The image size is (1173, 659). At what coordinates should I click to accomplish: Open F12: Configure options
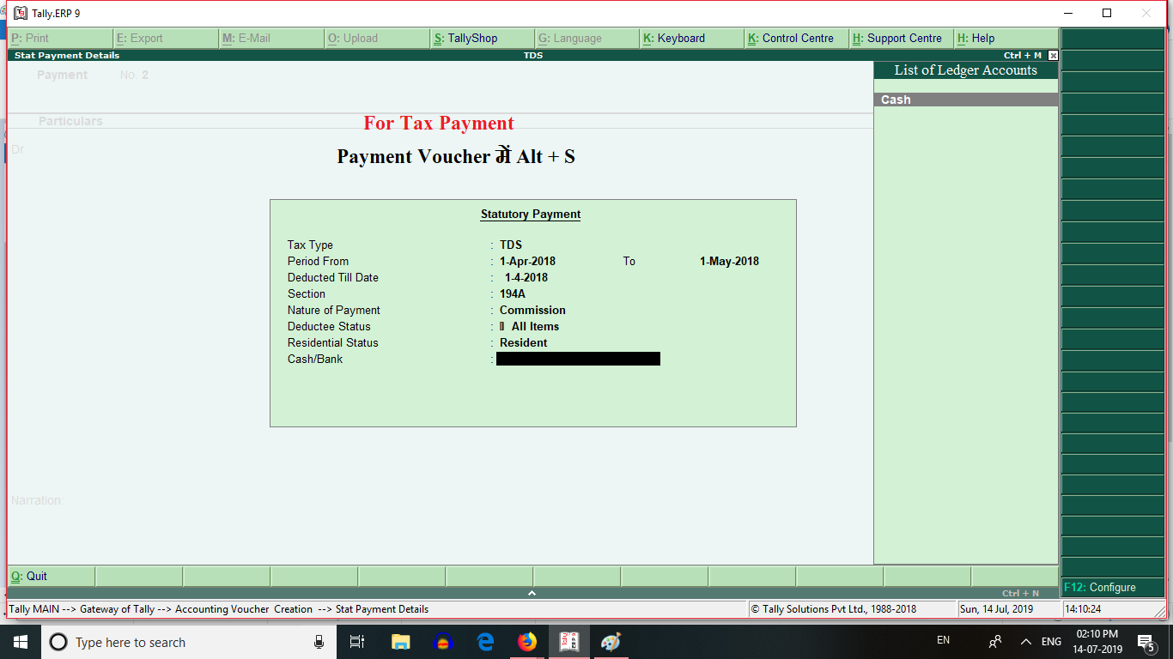coord(1111,587)
